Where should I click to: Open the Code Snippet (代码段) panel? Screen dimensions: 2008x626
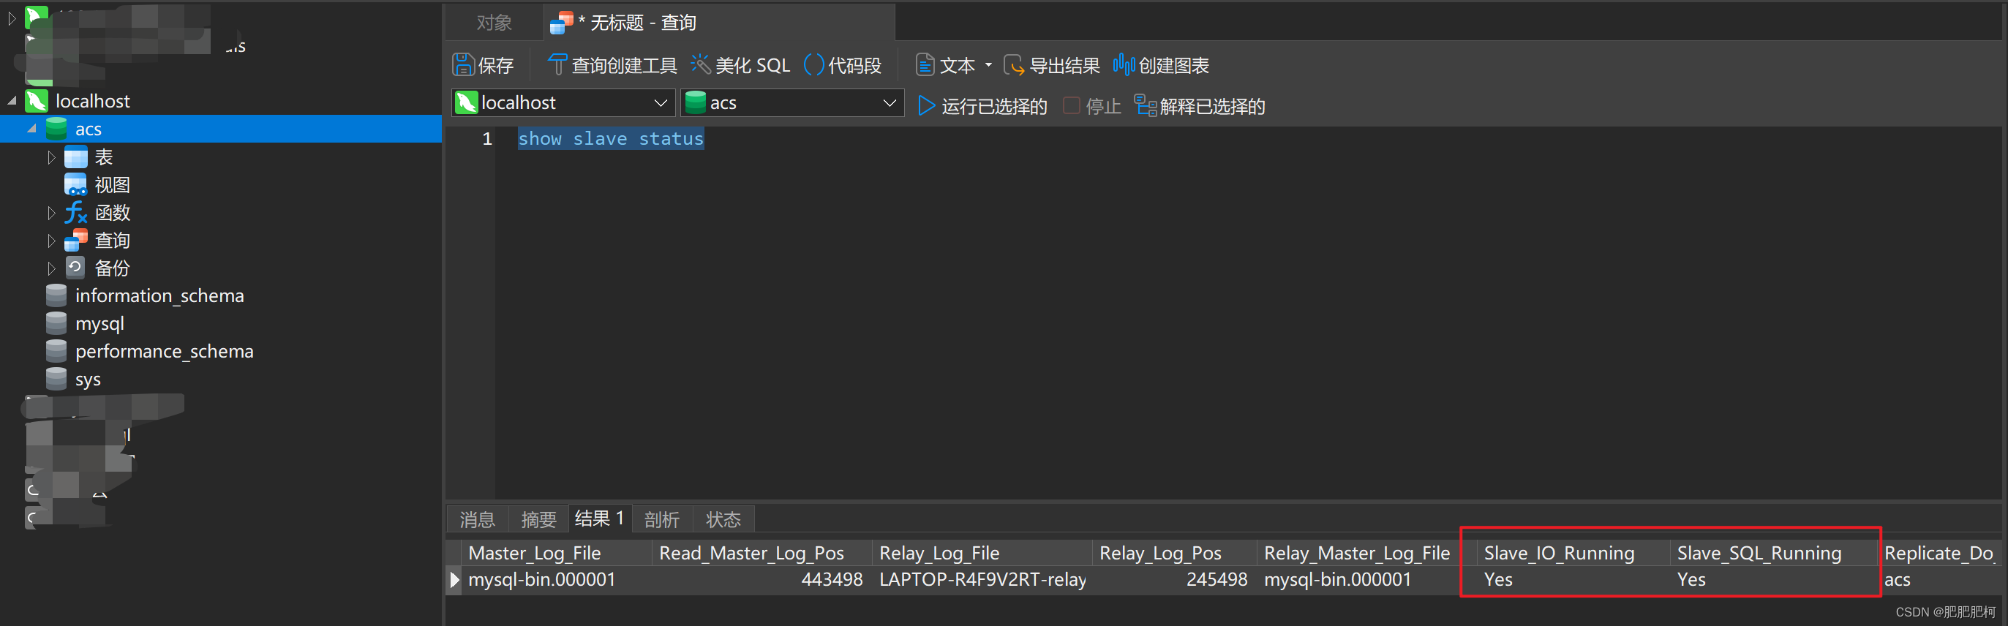(843, 66)
